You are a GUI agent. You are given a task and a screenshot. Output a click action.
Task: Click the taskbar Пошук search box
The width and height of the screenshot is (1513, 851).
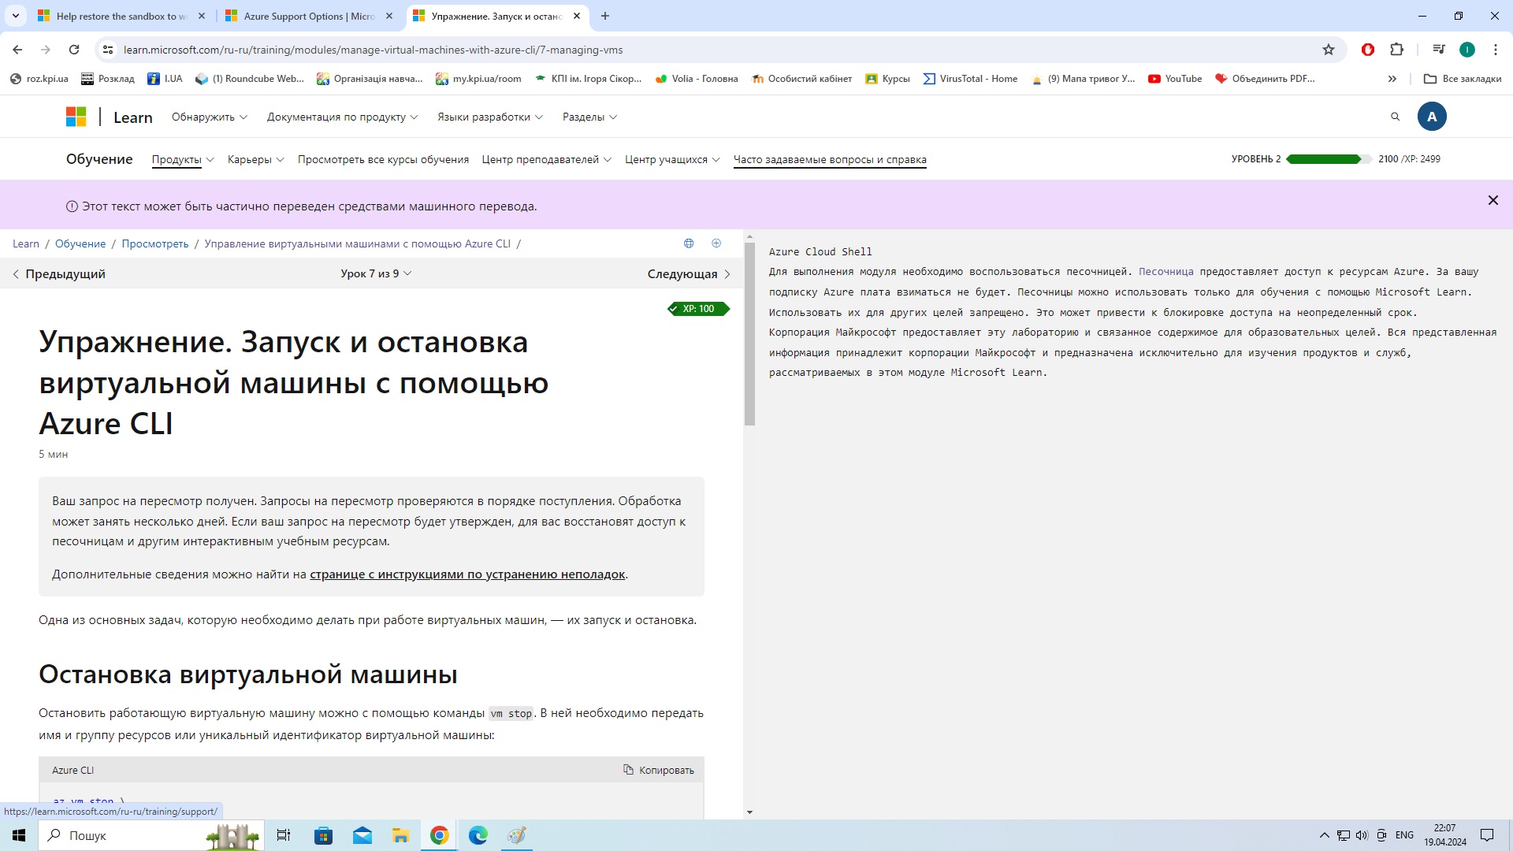151,835
